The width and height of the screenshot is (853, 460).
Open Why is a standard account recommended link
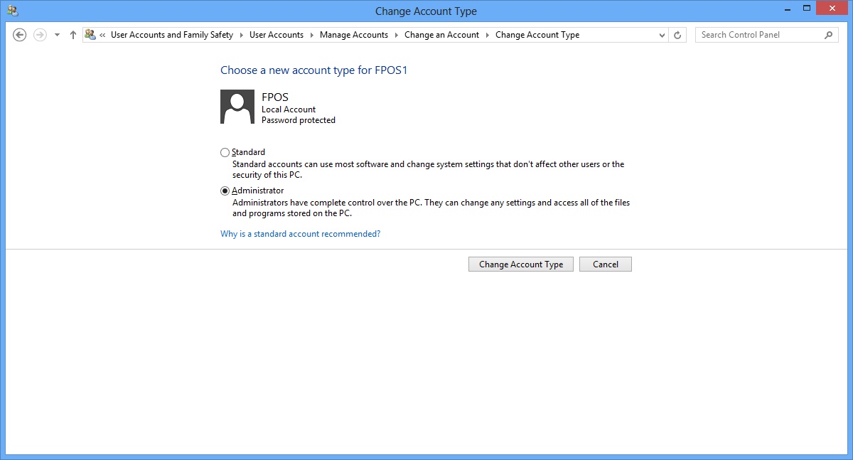[x=300, y=234]
